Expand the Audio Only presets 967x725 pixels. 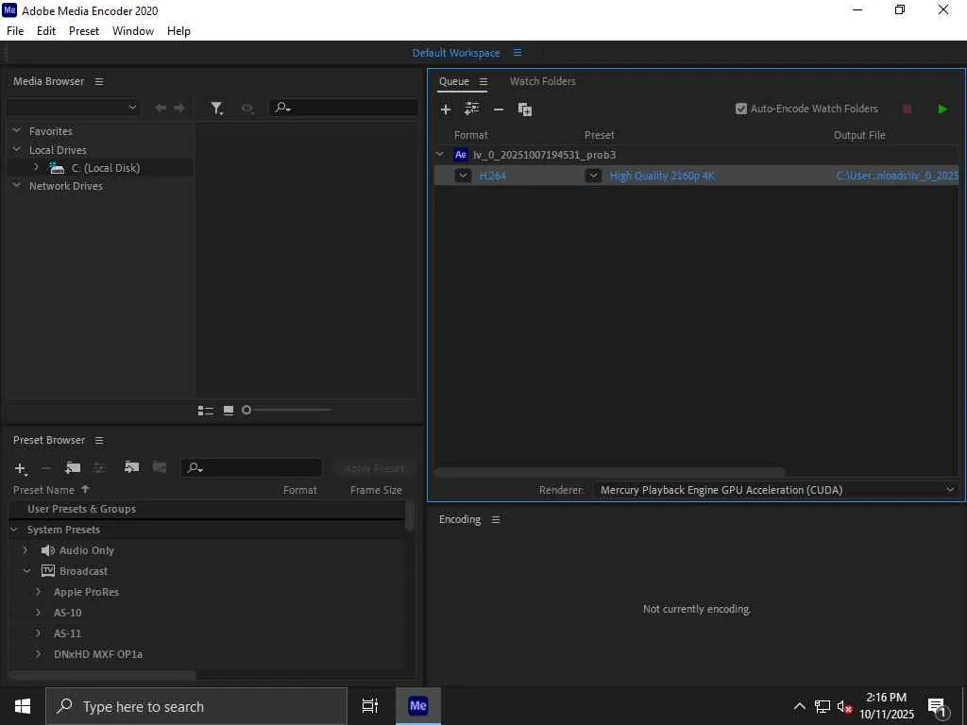pyautogui.click(x=25, y=550)
